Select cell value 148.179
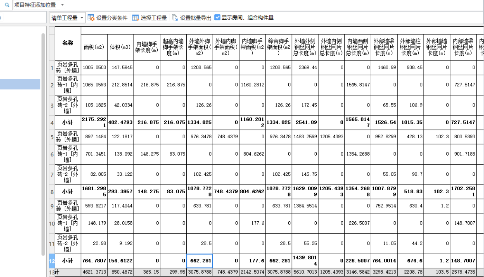The width and height of the screenshot is (484, 277). [94, 223]
